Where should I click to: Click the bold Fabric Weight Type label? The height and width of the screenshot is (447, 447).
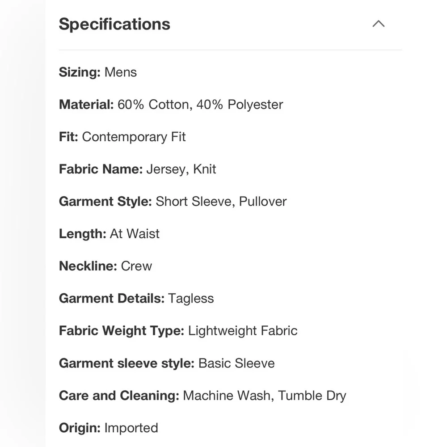[122, 331]
